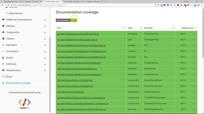Click the Dependencies list icon in sidebar
Image resolution: width=204 pixels, height=114 pixels.
(6, 13)
